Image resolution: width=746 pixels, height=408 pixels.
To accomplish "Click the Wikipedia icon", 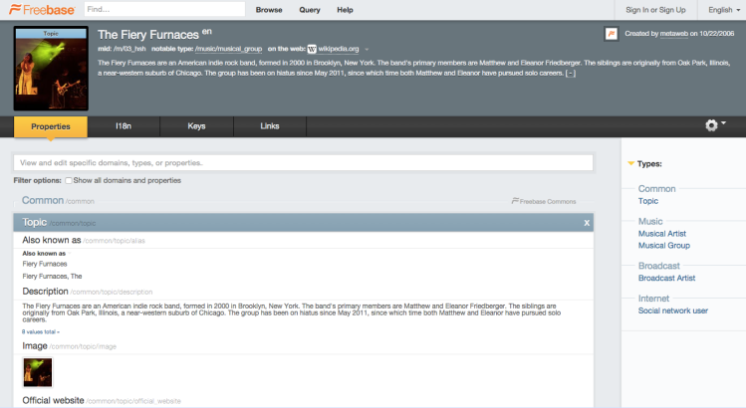I will tap(312, 49).
